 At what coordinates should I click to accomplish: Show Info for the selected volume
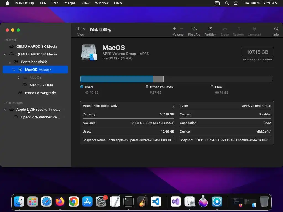pos(276,31)
